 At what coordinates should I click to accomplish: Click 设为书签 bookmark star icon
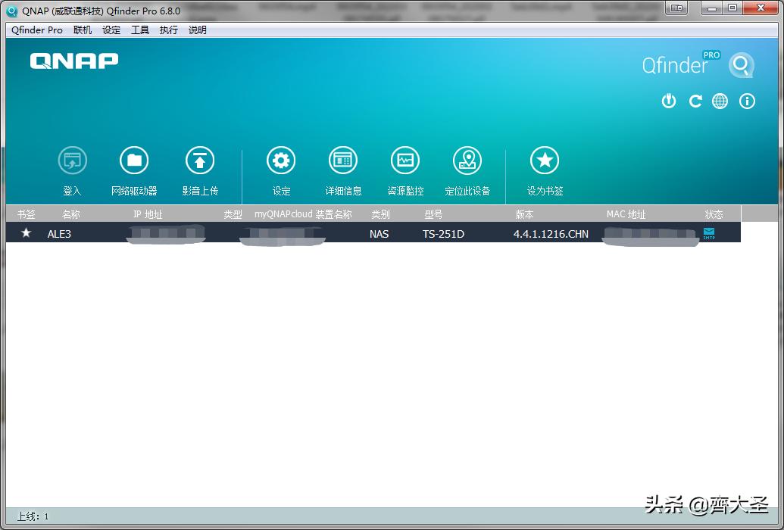pyautogui.click(x=545, y=161)
